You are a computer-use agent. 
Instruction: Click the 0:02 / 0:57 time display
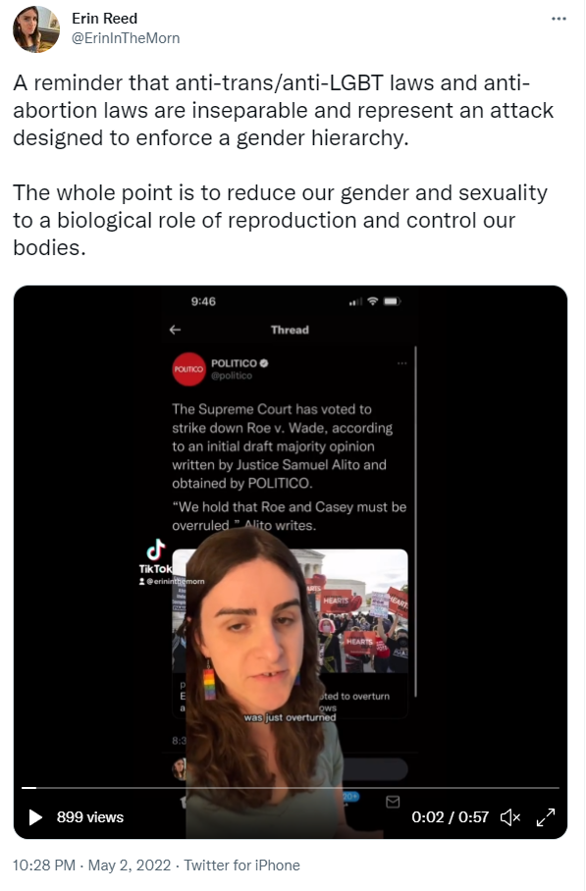pyautogui.click(x=451, y=817)
